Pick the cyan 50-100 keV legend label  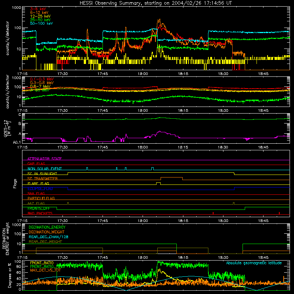(x=42, y=24)
